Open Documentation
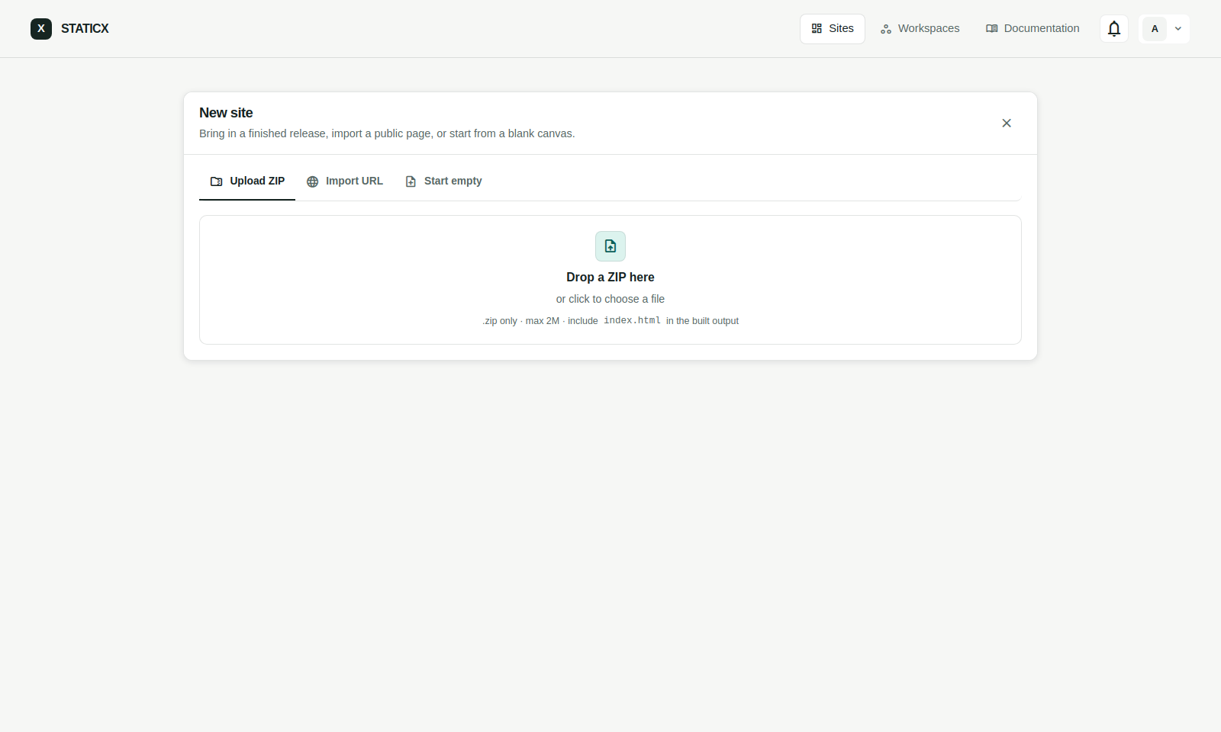 (x=1033, y=29)
